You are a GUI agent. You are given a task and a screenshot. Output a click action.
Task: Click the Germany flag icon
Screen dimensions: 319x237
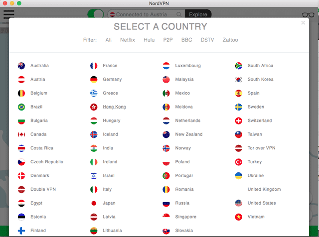click(94, 80)
